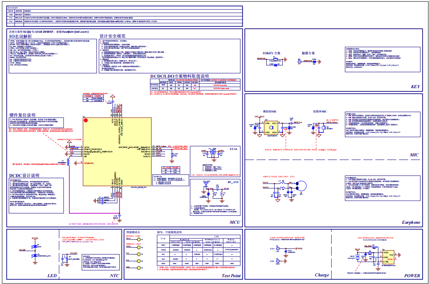429x284 pixels.
Task: Click the "设计安全规范" heading
Action: [x=112, y=36]
